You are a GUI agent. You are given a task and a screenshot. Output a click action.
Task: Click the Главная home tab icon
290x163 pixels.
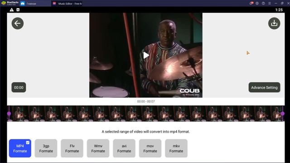23,4
